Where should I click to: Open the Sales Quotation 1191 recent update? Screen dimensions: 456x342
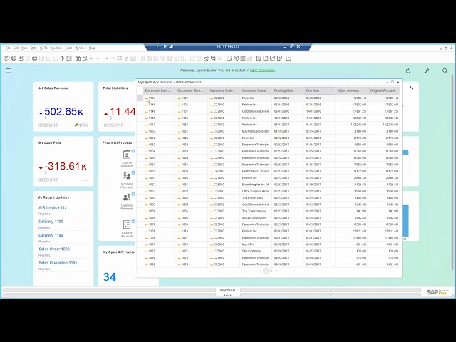[x=58, y=263]
